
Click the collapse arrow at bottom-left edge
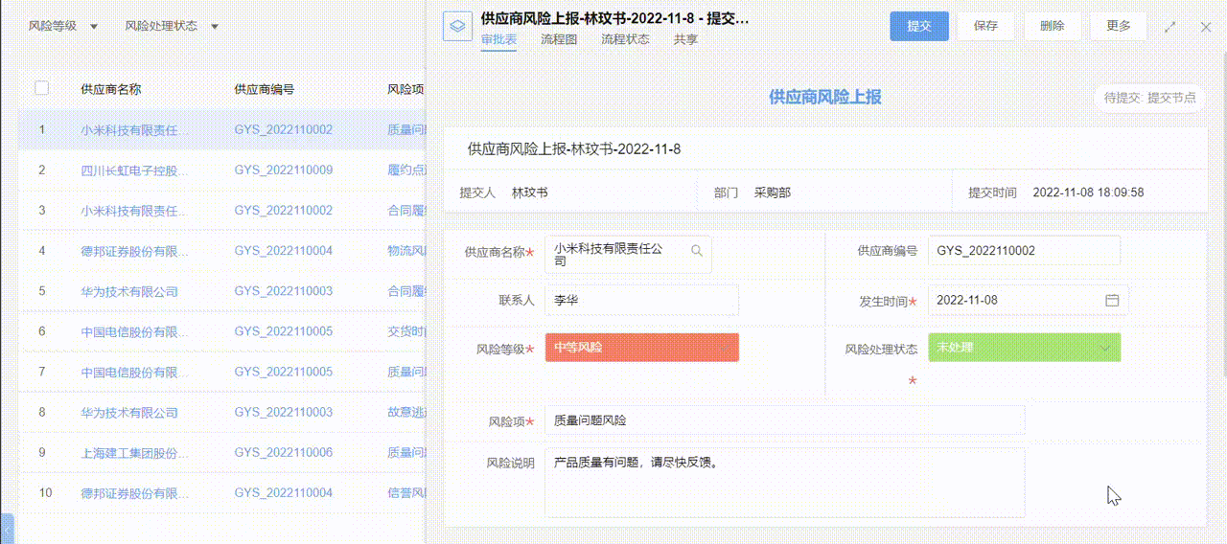7,528
